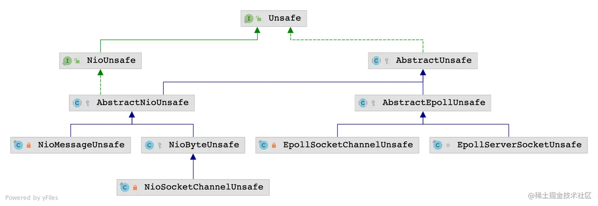This screenshot has height=206, width=598.
Task: Click the class icon on NioByteUnsafe
Action: [x=149, y=145]
